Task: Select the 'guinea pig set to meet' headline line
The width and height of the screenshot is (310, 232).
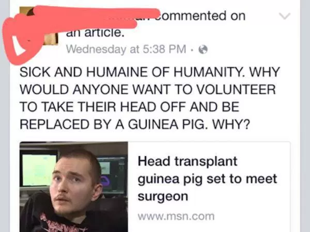Action: pos(207,179)
